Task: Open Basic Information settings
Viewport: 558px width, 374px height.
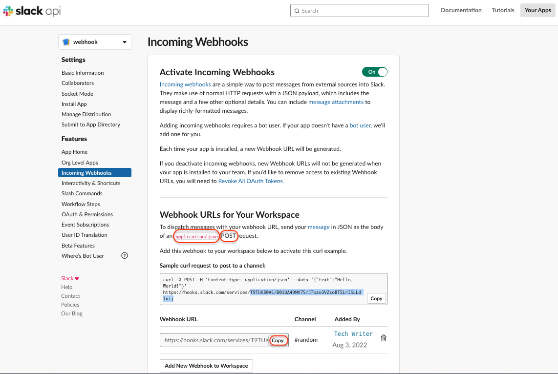Action: (x=83, y=73)
